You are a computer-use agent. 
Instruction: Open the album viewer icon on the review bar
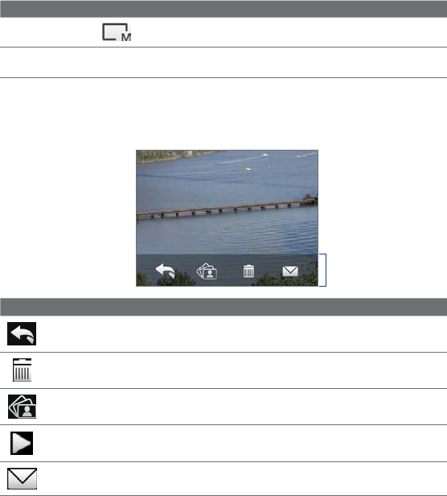tap(207, 271)
